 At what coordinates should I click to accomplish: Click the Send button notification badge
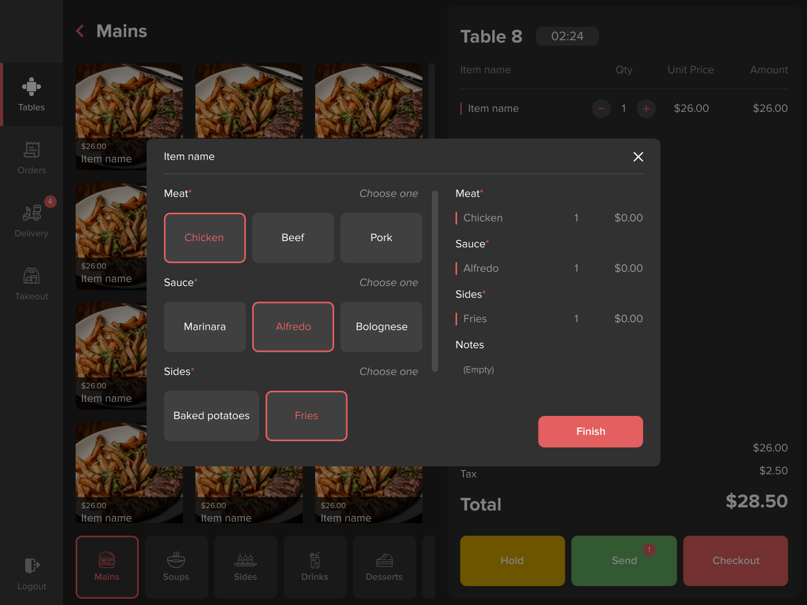point(649,550)
